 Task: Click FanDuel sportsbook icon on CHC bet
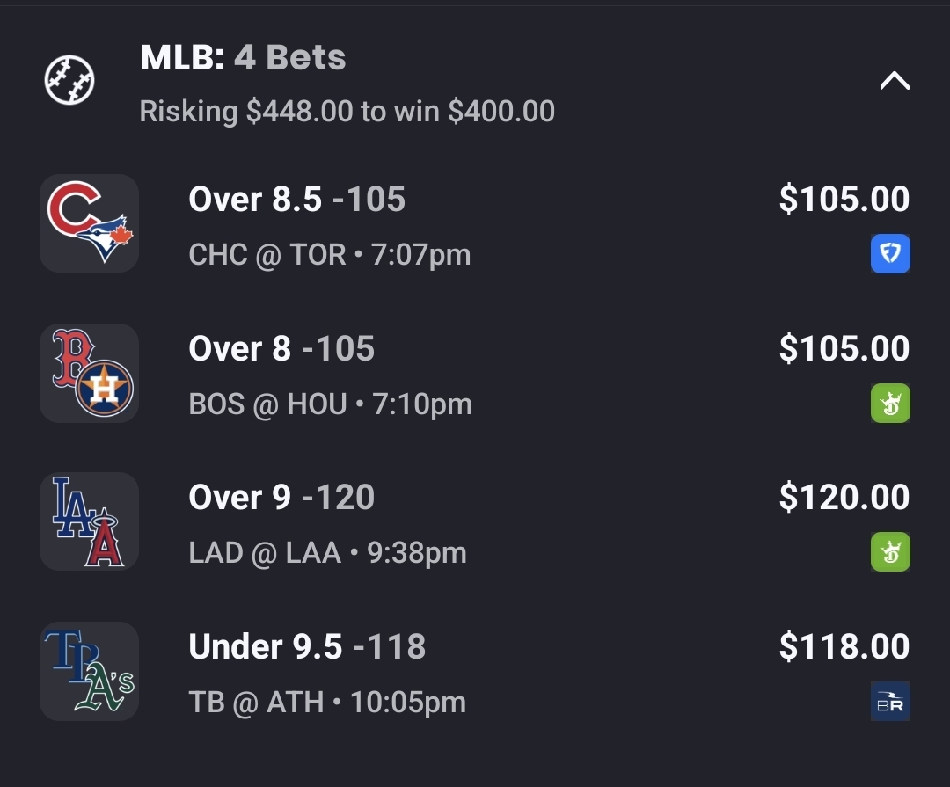[890, 255]
